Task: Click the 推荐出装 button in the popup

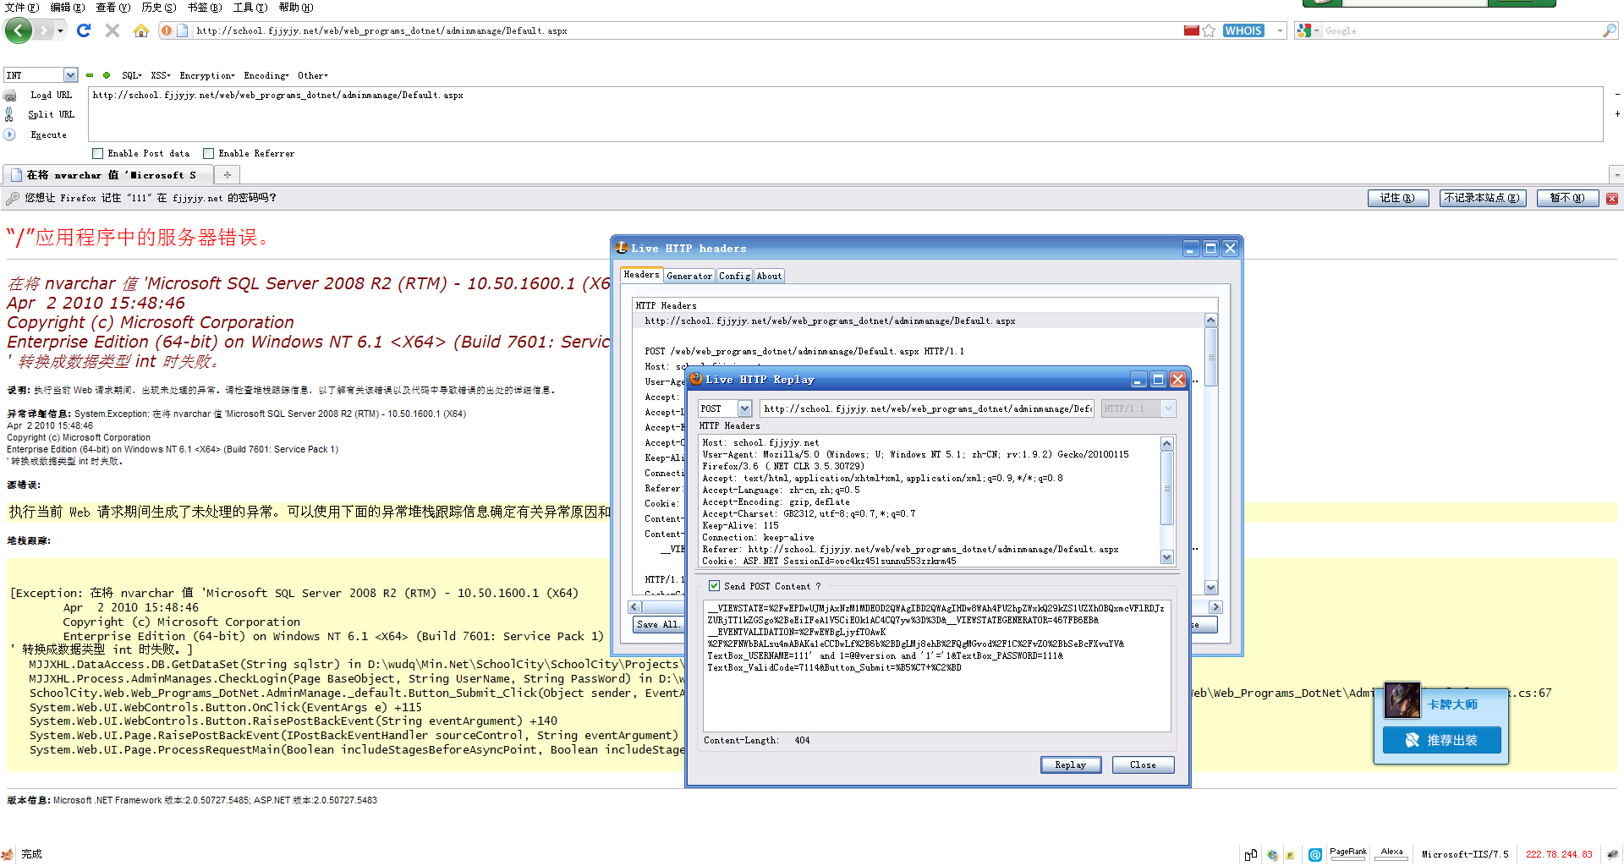Action: (1441, 740)
